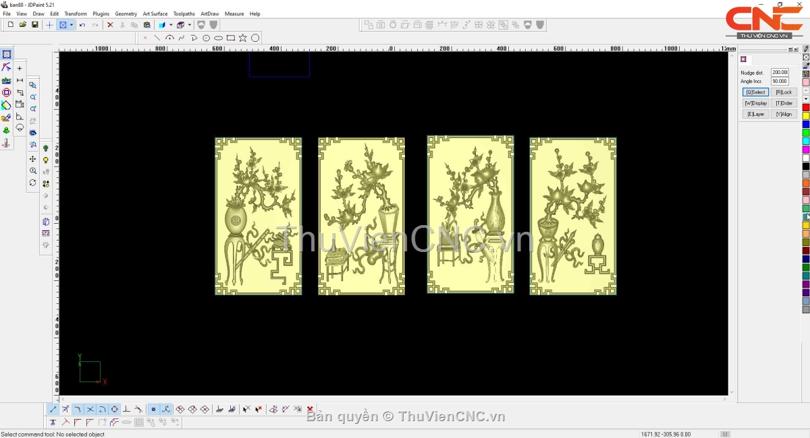This screenshot has height=438, width=810.
Task: Toggle the endpoint snap button
Action: pos(53,409)
